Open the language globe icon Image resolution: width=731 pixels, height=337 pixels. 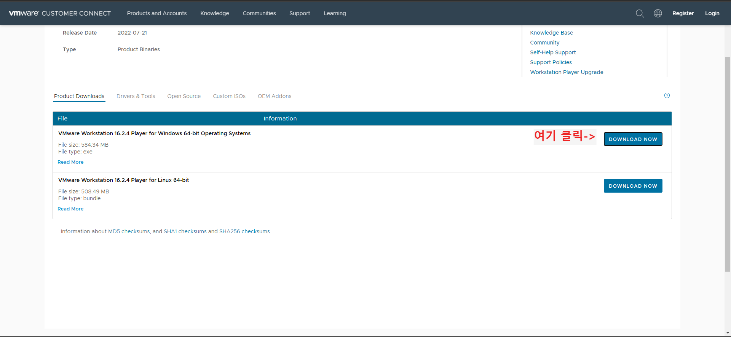[x=658, y=13]
